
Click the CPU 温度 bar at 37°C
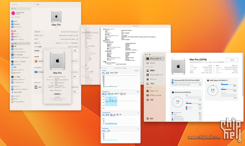click(x=193, y=103)
